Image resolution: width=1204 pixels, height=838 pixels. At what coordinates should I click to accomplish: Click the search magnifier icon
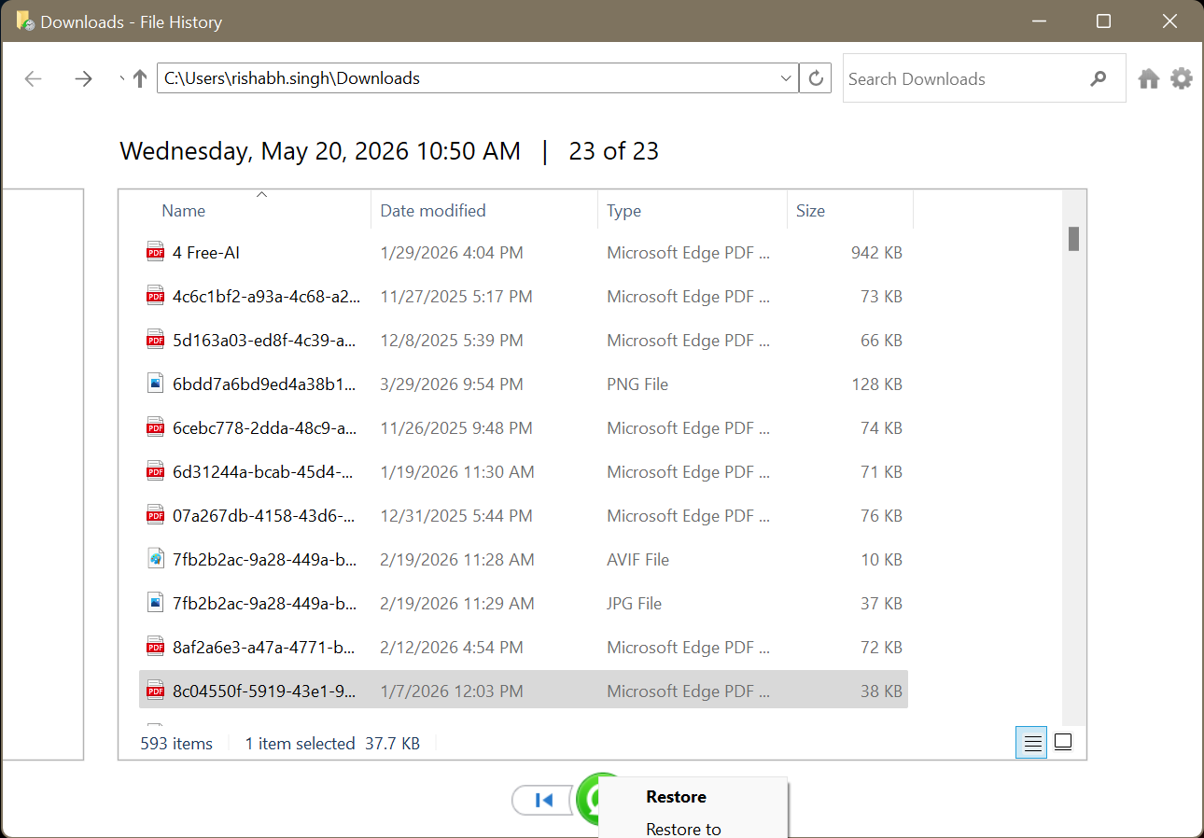1098,78
